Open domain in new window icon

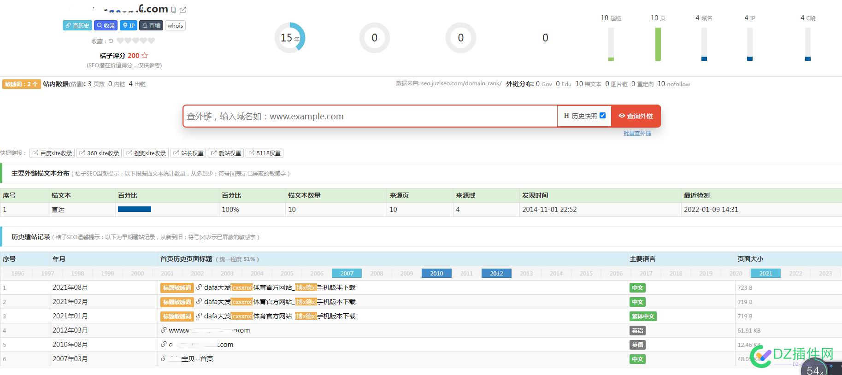pyautogui.click(x=183, y=10)
